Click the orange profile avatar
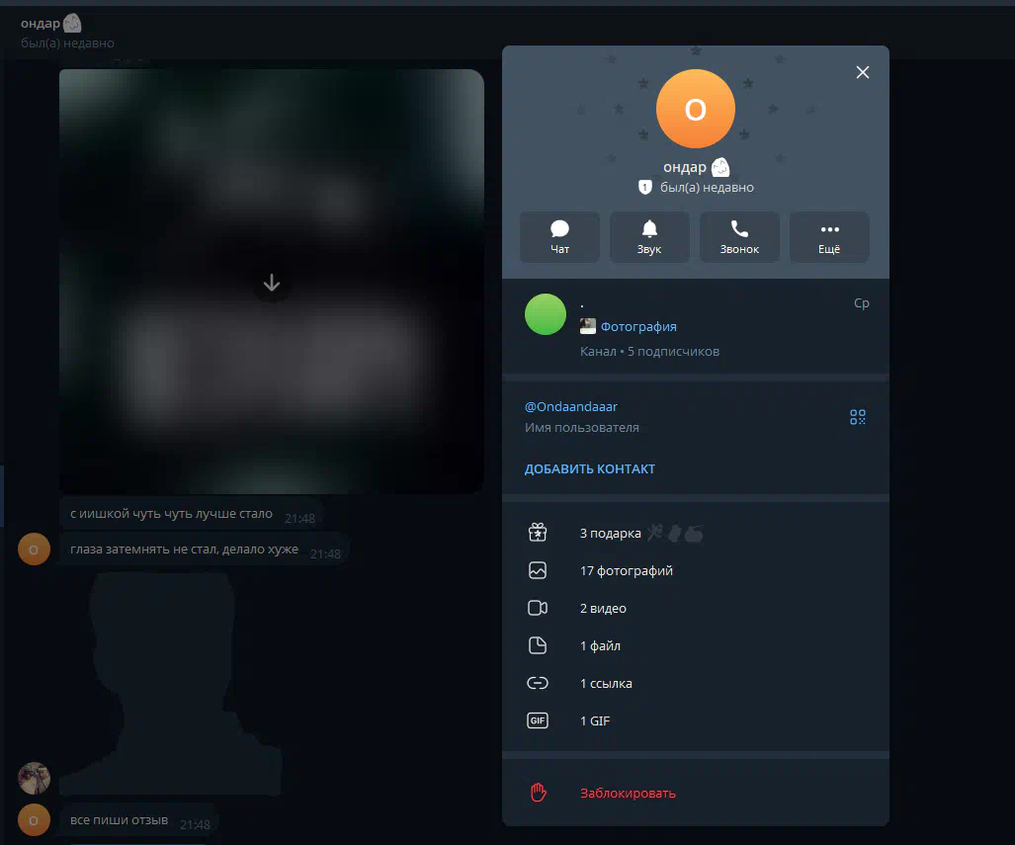 [x=695, y=109]
